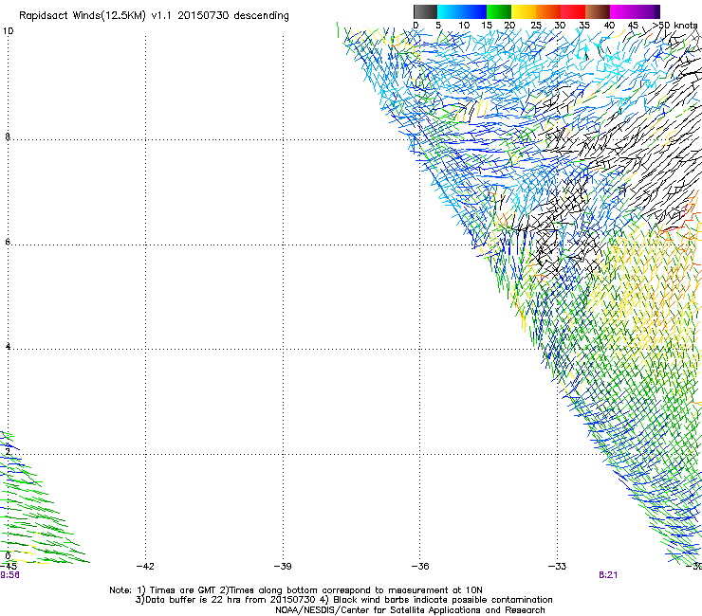This screenshot has height=616, width=702.
Task: Select the cyan-to-blue 5-15 knots legend swatch
Action: point(462,11)
